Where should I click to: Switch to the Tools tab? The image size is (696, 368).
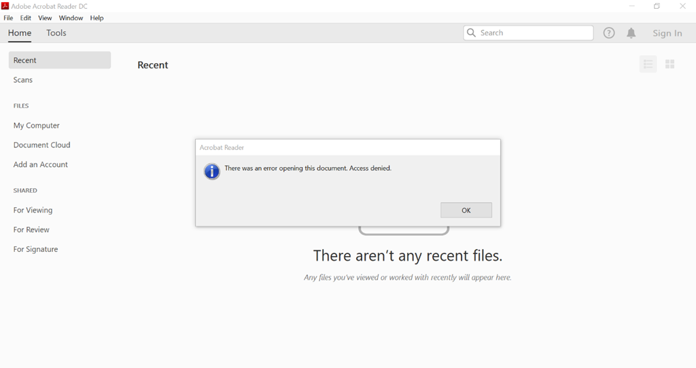tap(56, 33)
